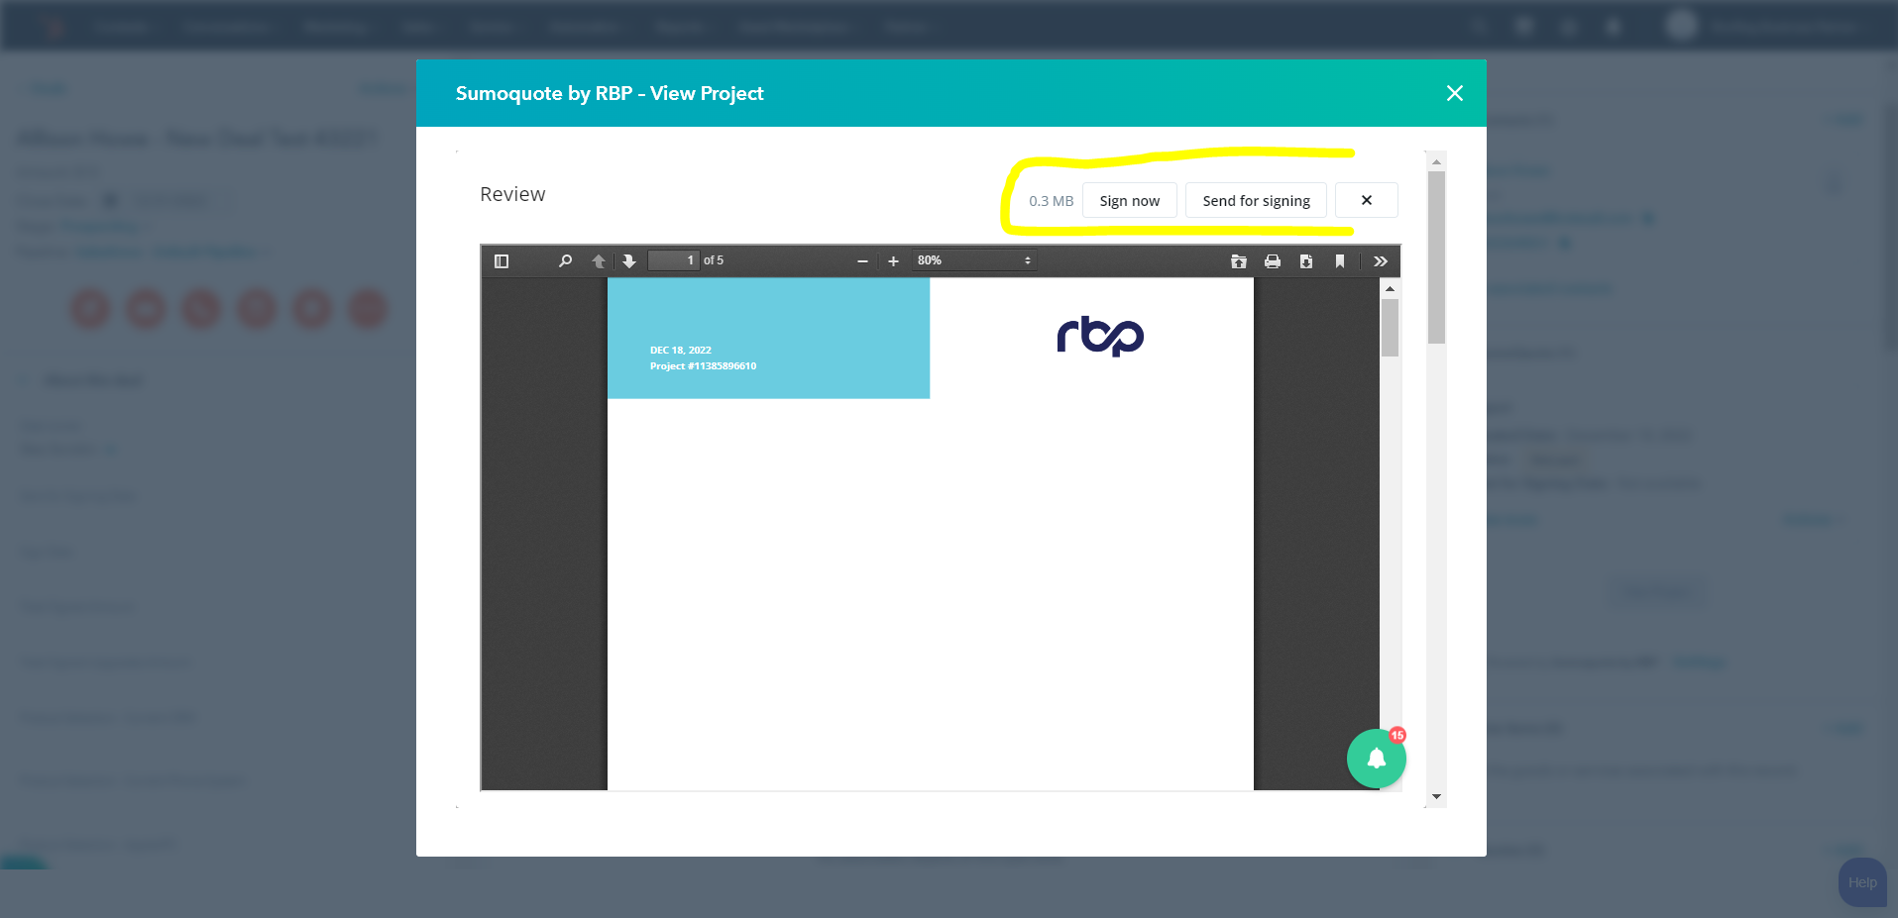Click the 0.3 MB file size label

click(1051, 201)
